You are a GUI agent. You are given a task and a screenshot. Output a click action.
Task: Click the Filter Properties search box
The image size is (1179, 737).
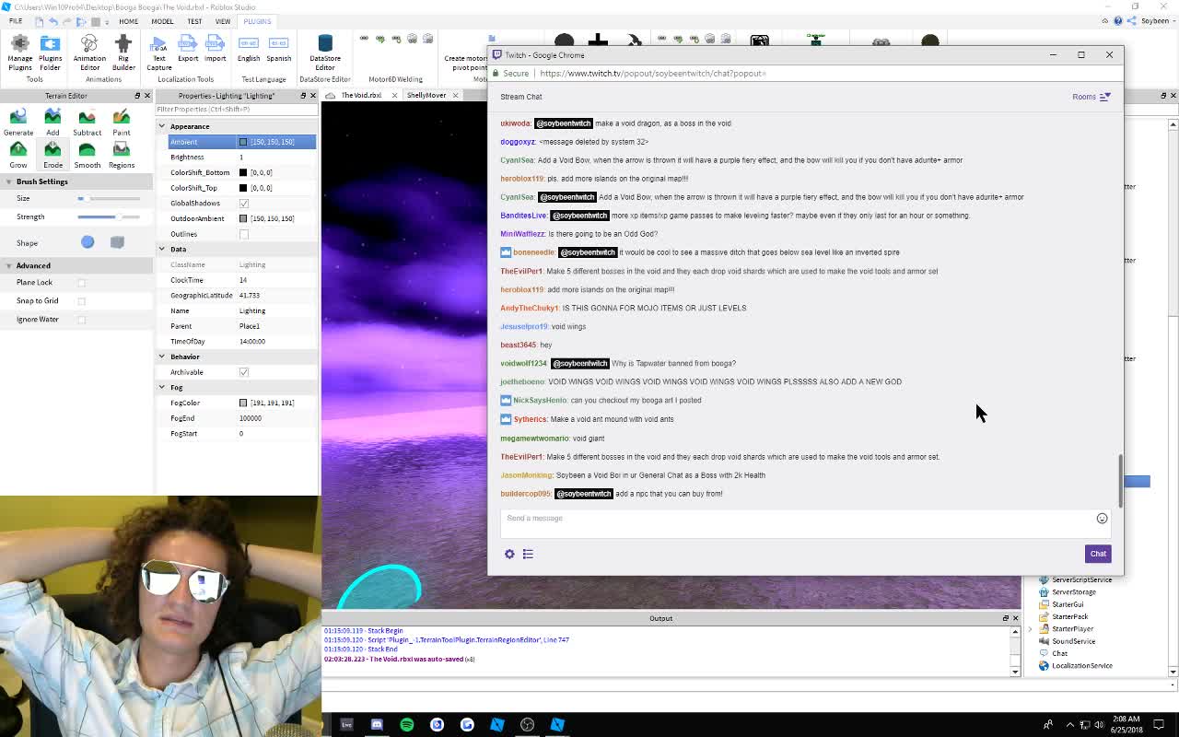click(x=235, y=109)
